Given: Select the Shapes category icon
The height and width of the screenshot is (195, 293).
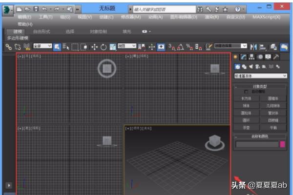Looking at the screenshot, I should pyautogui.click(x=244, y=66).
